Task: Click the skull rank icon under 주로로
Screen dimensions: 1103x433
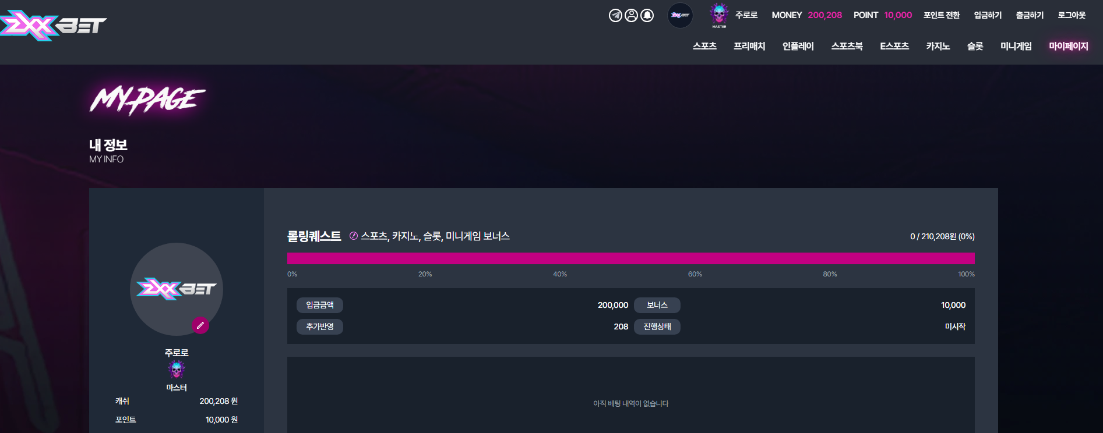Action: 177,369
